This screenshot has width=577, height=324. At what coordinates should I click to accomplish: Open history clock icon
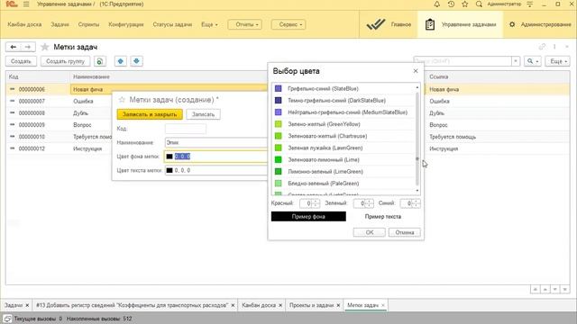451,4
